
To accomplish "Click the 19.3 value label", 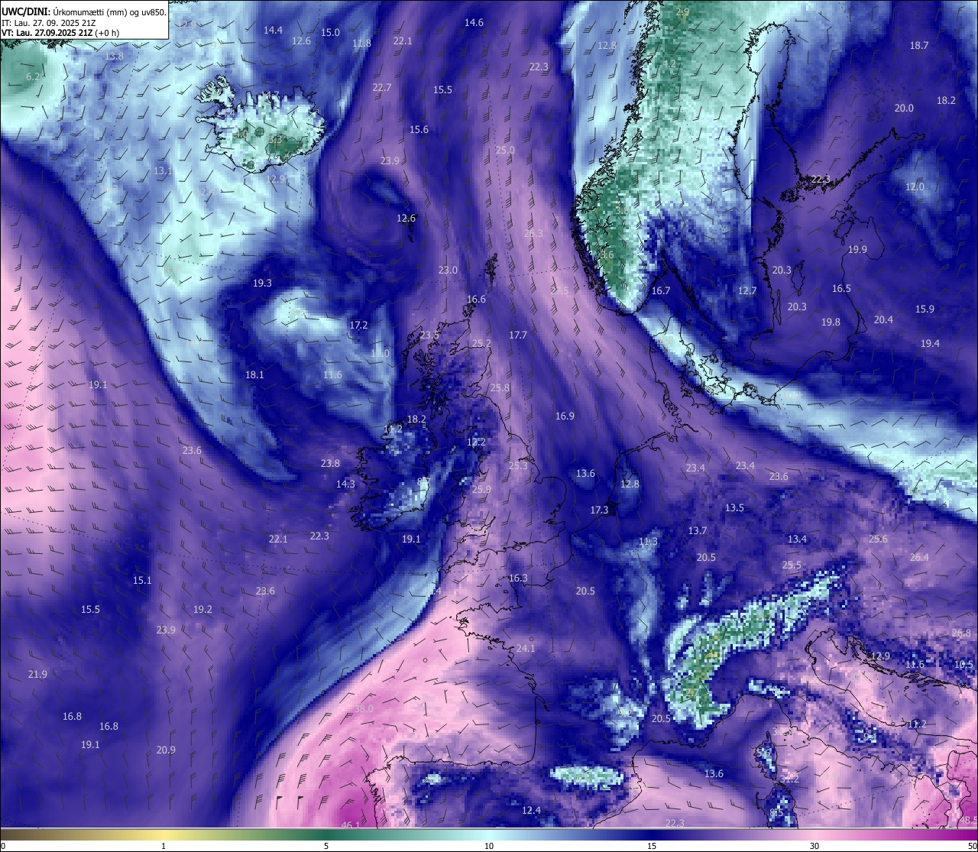I will click(262, 283).
